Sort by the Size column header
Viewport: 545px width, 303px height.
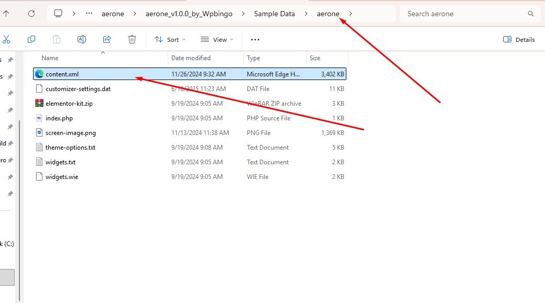(315, 58)
